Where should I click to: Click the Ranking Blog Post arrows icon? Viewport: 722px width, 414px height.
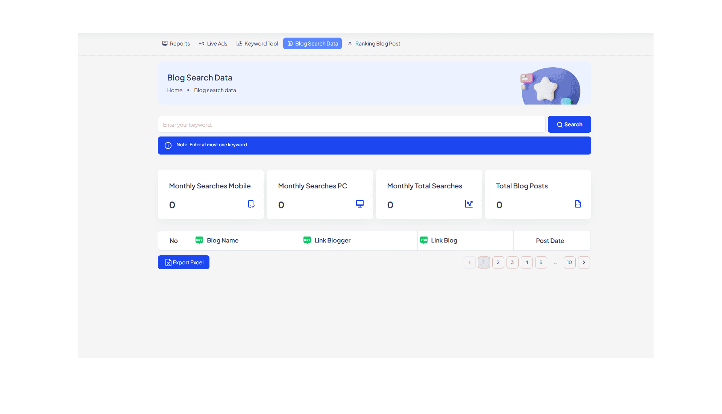coord(350,44)
